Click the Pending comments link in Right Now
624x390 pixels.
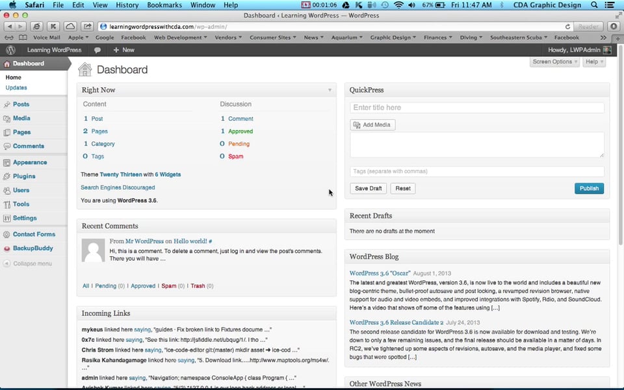(239, 144)
